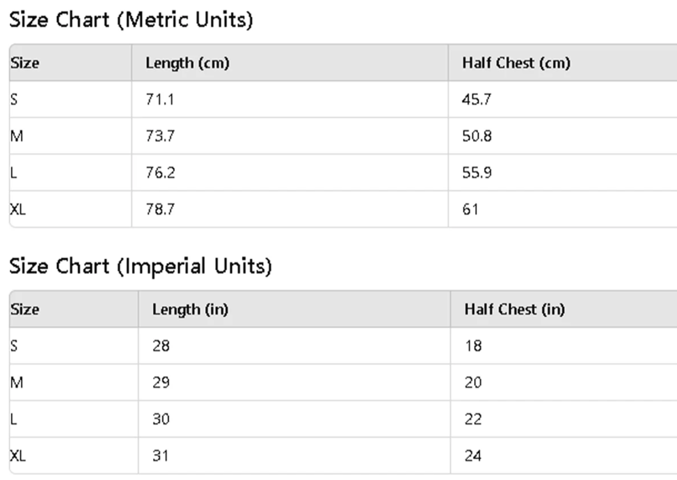Click the 24 inch half chest cell
Viewport: 677px width, 480px height.
[473, 455]
